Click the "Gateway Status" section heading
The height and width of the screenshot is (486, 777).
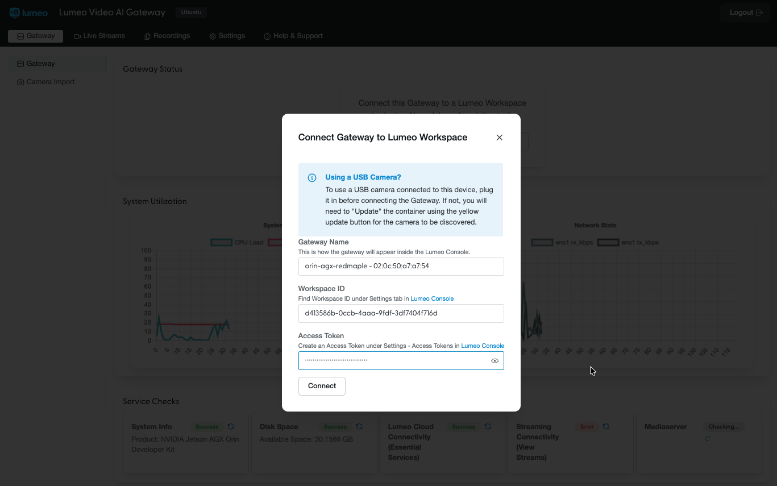pos(153,69)
